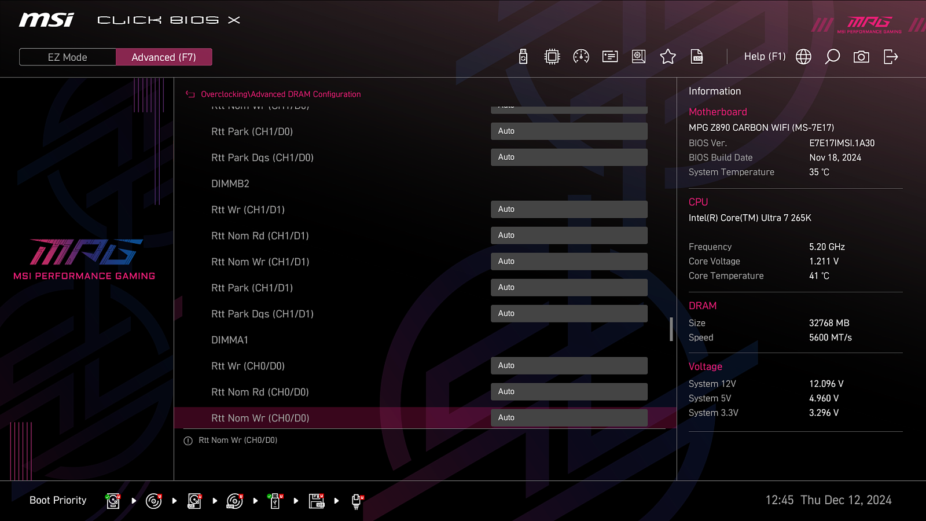Select the Rtt Park Dqs (CH1/D0) label
The image size is (926, 521).
point(262,157)
